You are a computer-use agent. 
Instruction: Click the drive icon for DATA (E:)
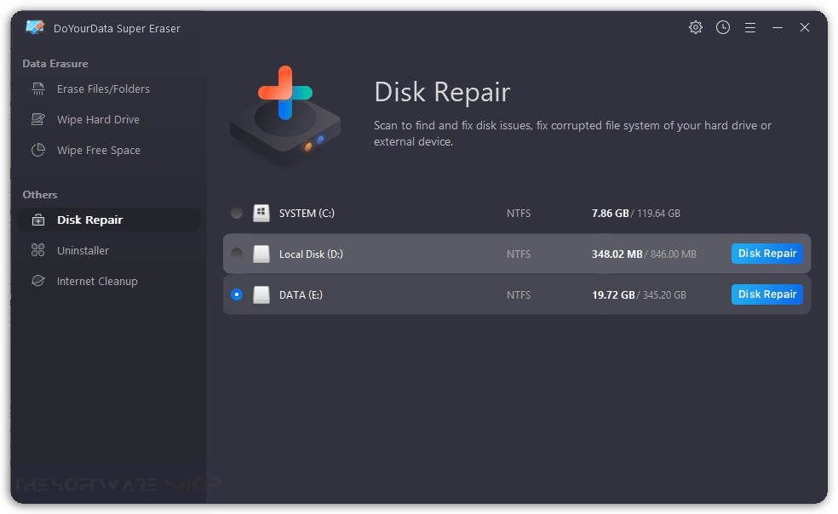pyautogui.click(x=261, y=294)
